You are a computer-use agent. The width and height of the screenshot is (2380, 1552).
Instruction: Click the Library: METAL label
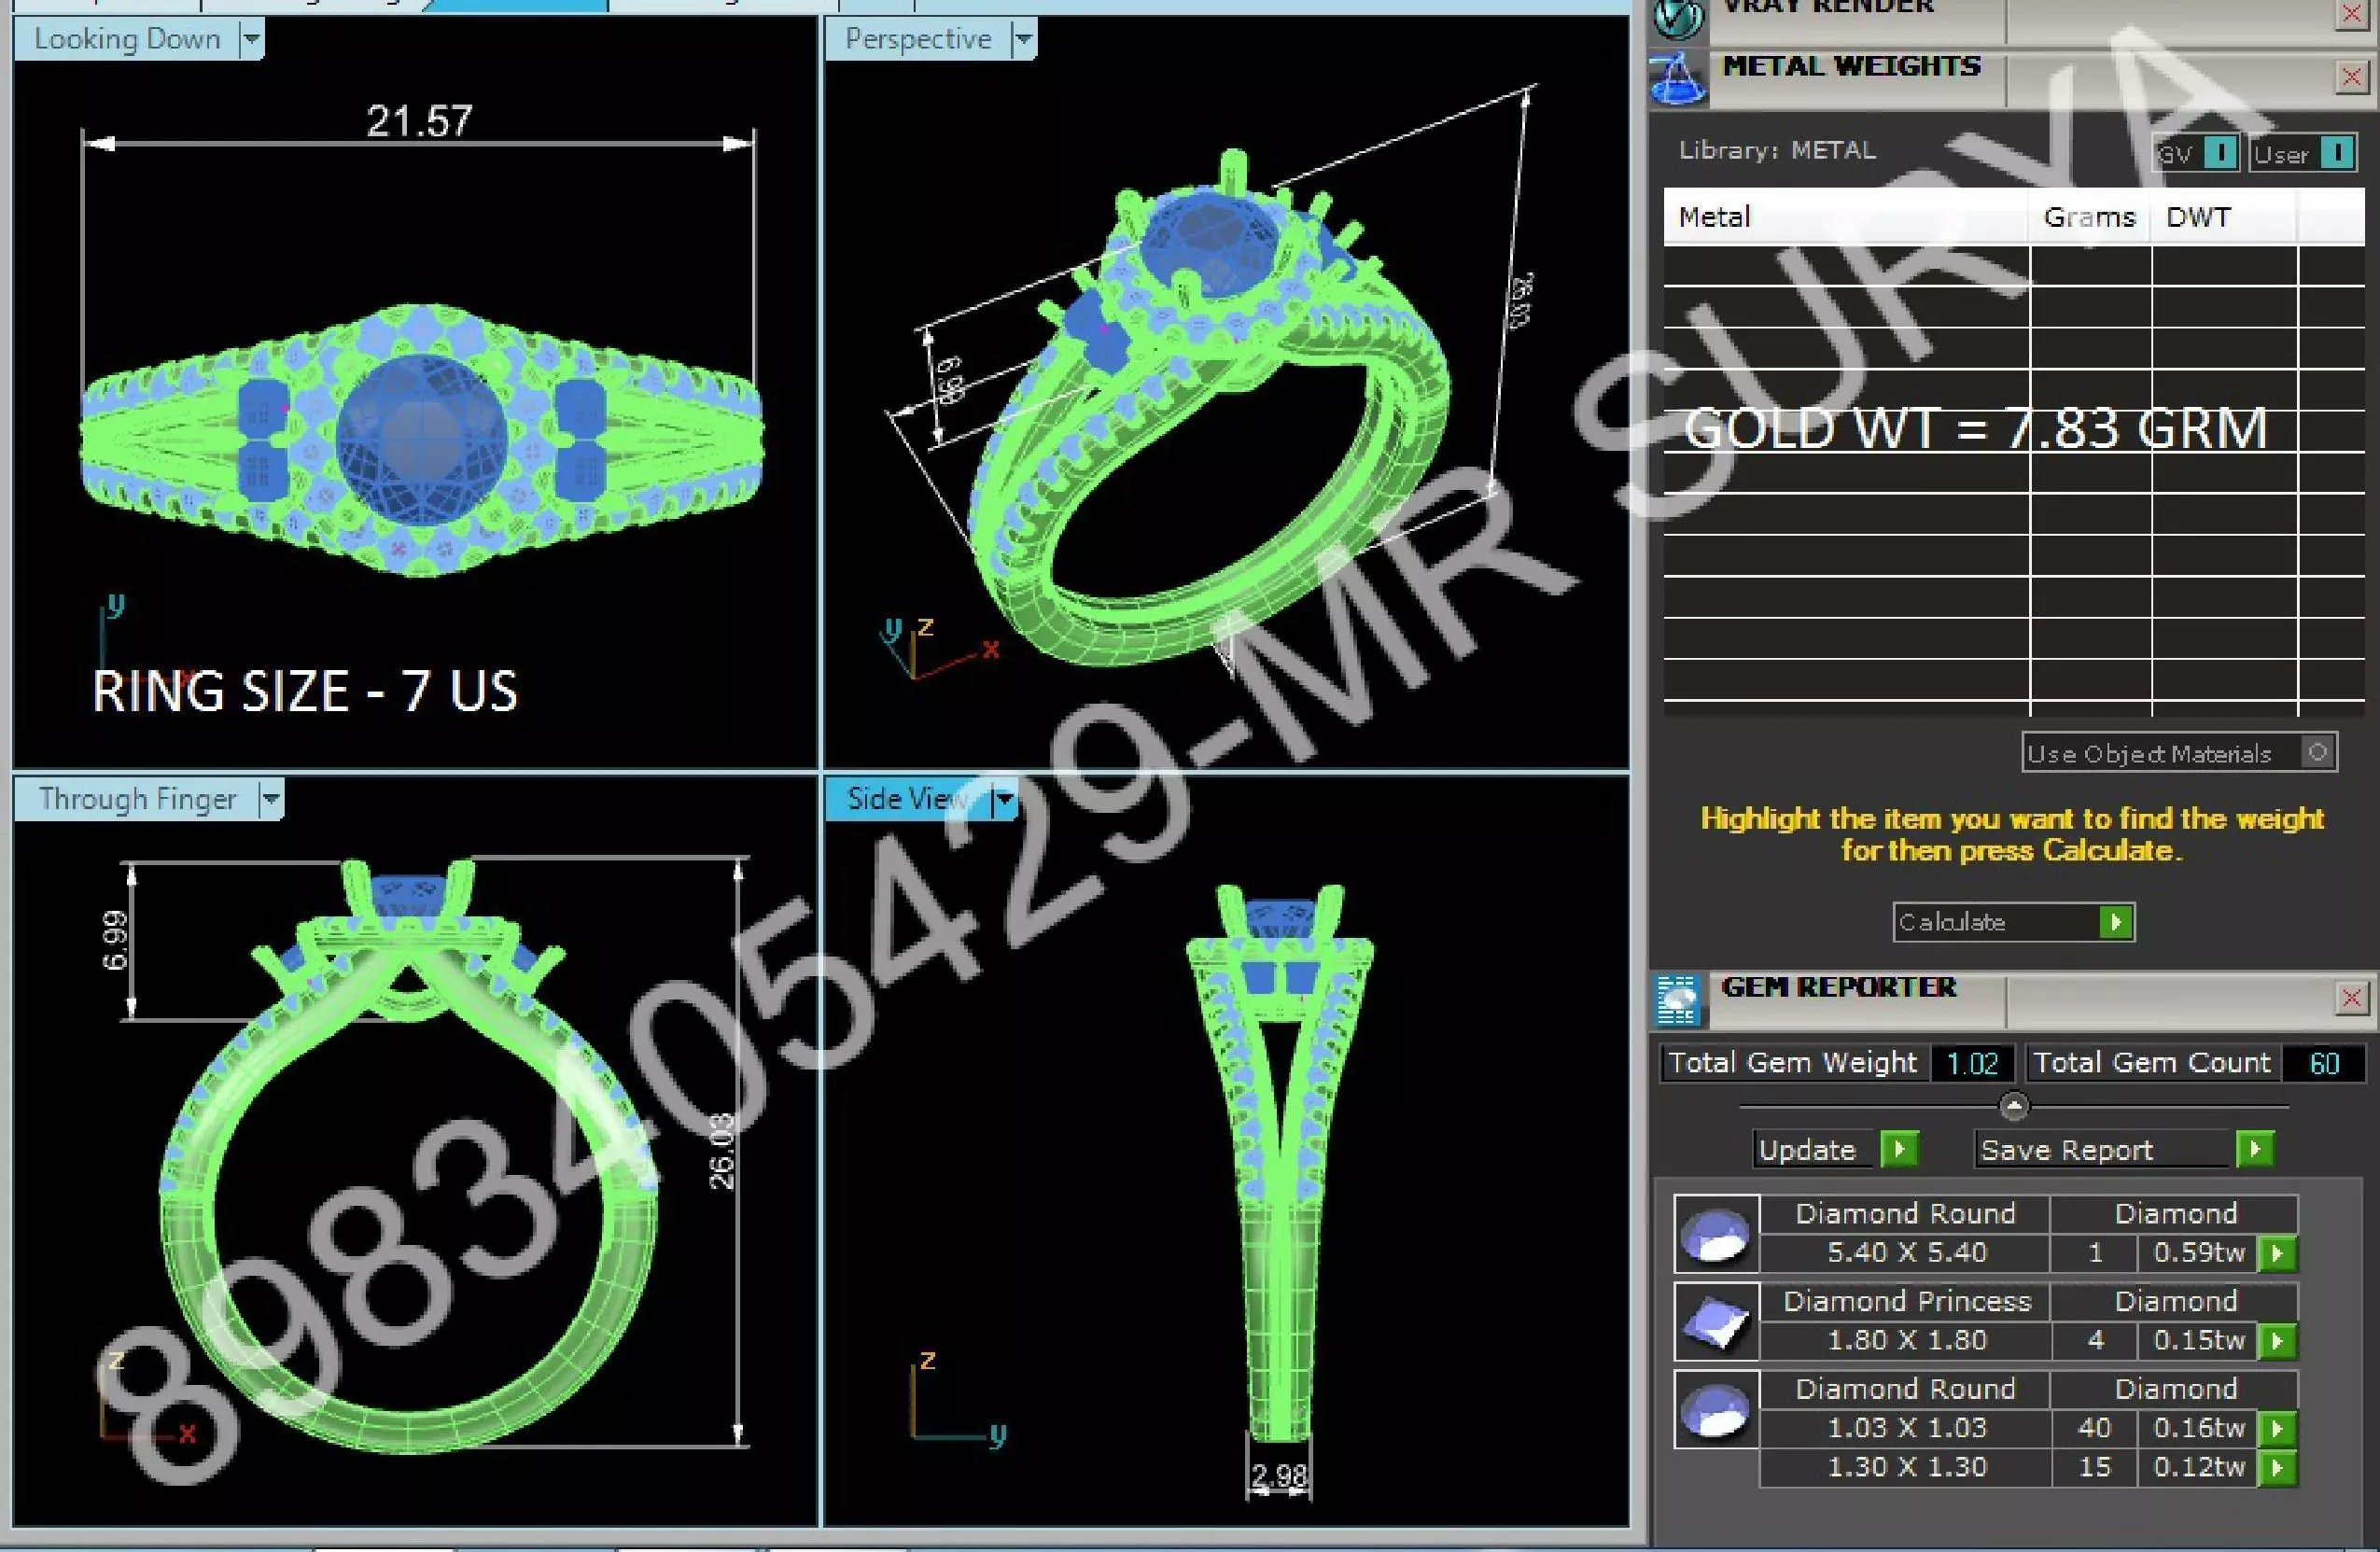tap(1777, 151)
